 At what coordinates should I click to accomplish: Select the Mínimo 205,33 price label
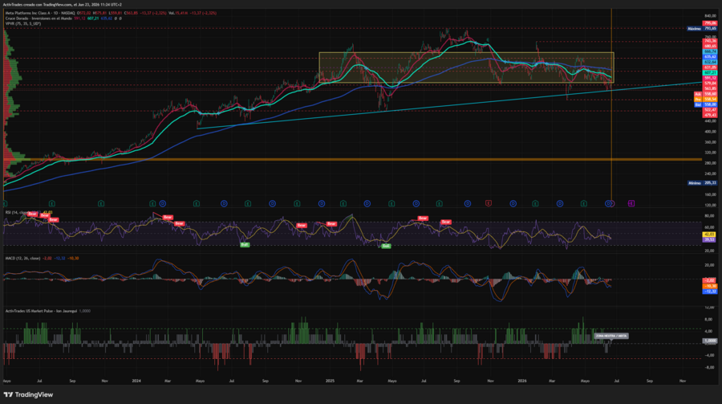tap(702, 183)
